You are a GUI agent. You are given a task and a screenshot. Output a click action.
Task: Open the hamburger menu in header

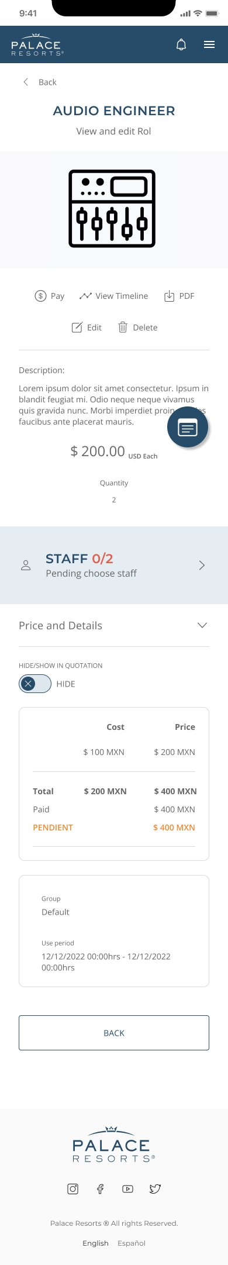[x=209, y=44]
